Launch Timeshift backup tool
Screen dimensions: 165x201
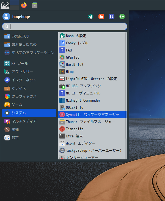[92, 129]
